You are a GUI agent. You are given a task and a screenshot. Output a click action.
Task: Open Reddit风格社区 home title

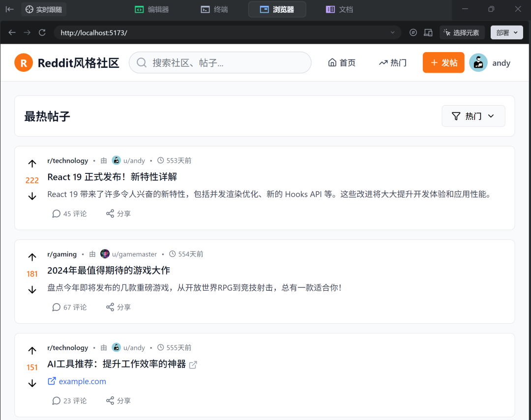[x=78, y=63]
